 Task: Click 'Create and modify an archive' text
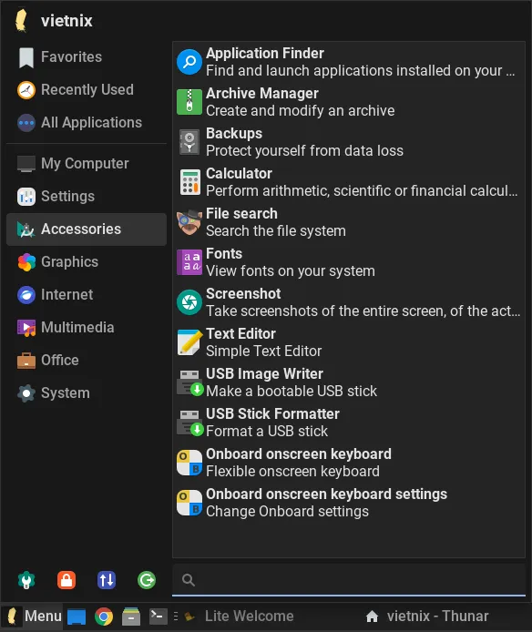pos(300,110)
